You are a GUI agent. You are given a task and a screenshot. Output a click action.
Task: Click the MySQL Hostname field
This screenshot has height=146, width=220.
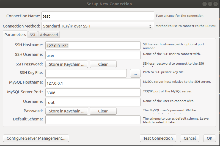coord(93,83)
